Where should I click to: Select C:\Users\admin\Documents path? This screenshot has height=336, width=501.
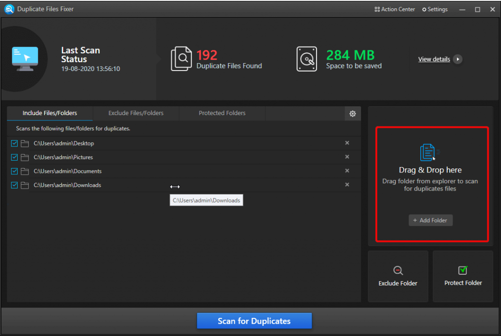[x=68, y=171]
